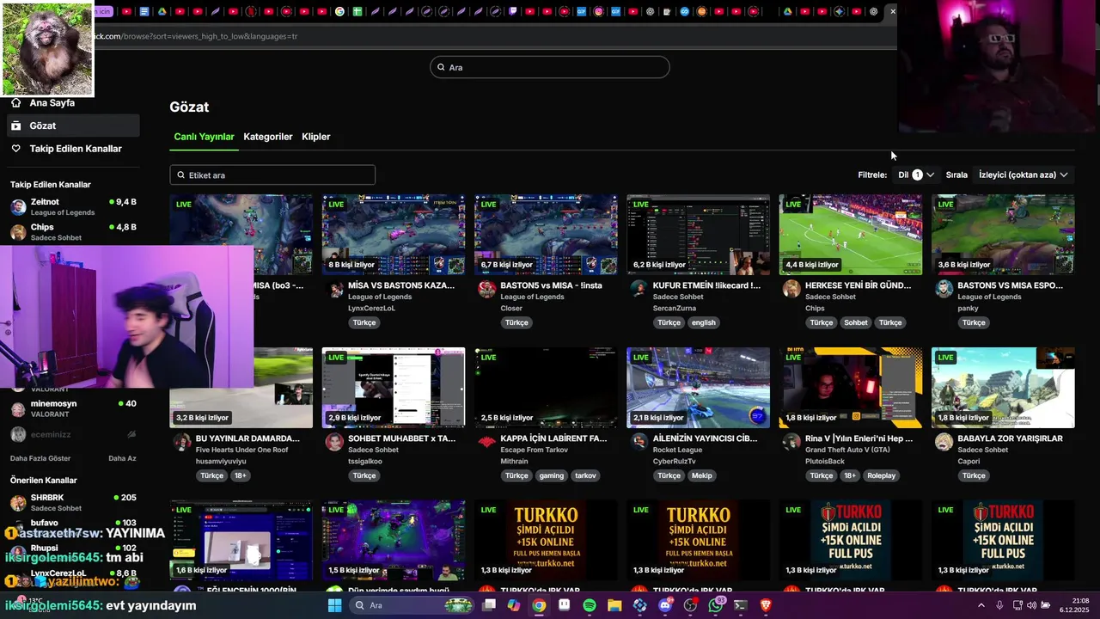Open Discord in taskbar
1100x619 pixels.
tap(665, 605)
